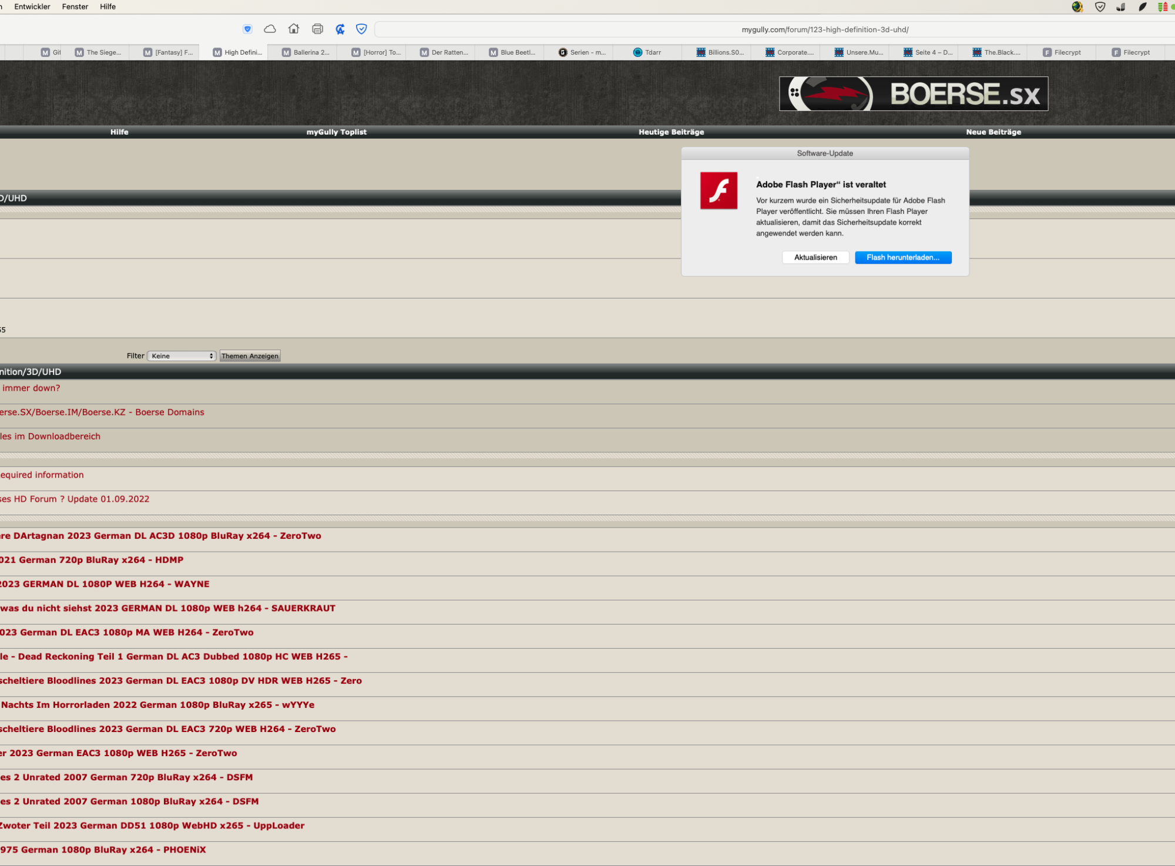
Task: Click the blue translate icon in the toolbar
Action: 340,29
